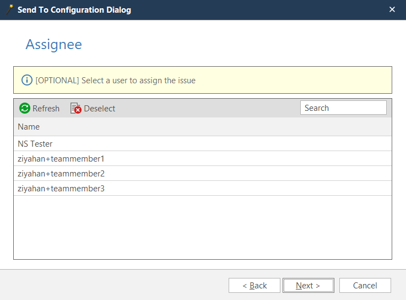Pick ziyahan+teammember3 as the assignee

pyautogui.click(x=61, y=189)
